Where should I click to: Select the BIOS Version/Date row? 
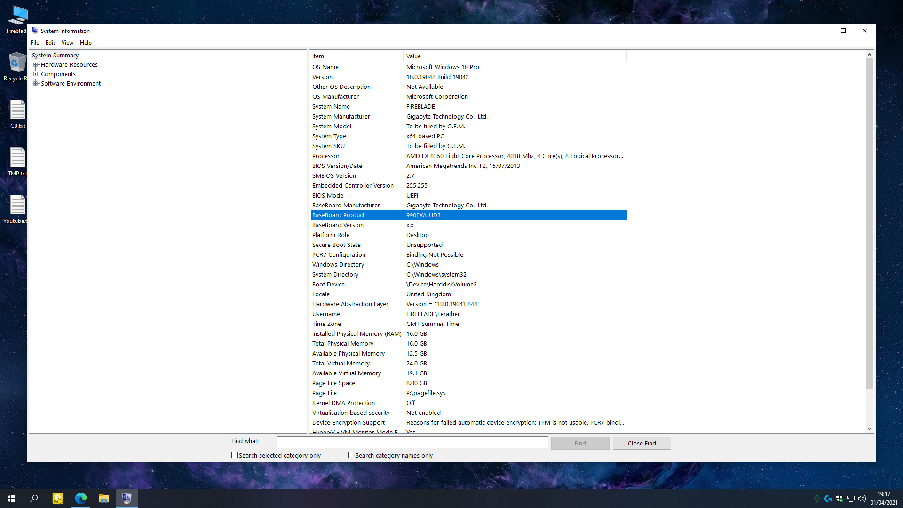[469, 166]
